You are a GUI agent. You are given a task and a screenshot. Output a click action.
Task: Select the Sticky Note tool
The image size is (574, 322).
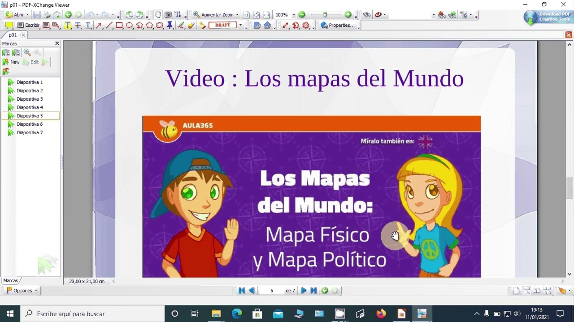point(9,25)
